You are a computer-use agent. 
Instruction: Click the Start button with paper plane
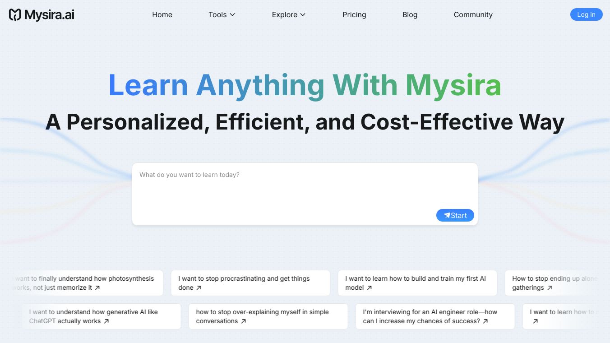(455, 215)
